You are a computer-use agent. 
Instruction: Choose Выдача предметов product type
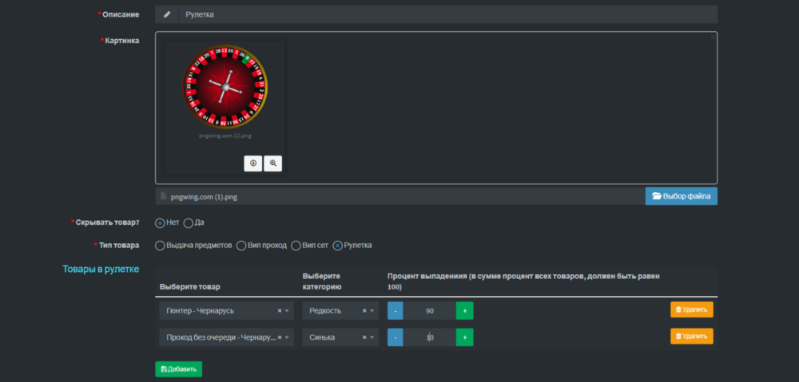pyautogui.click(x=160, y=246)
